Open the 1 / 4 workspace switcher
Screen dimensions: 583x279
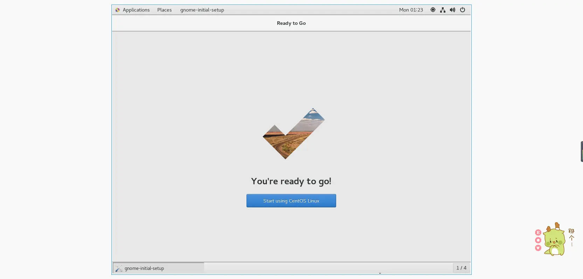tap(461, 268)
